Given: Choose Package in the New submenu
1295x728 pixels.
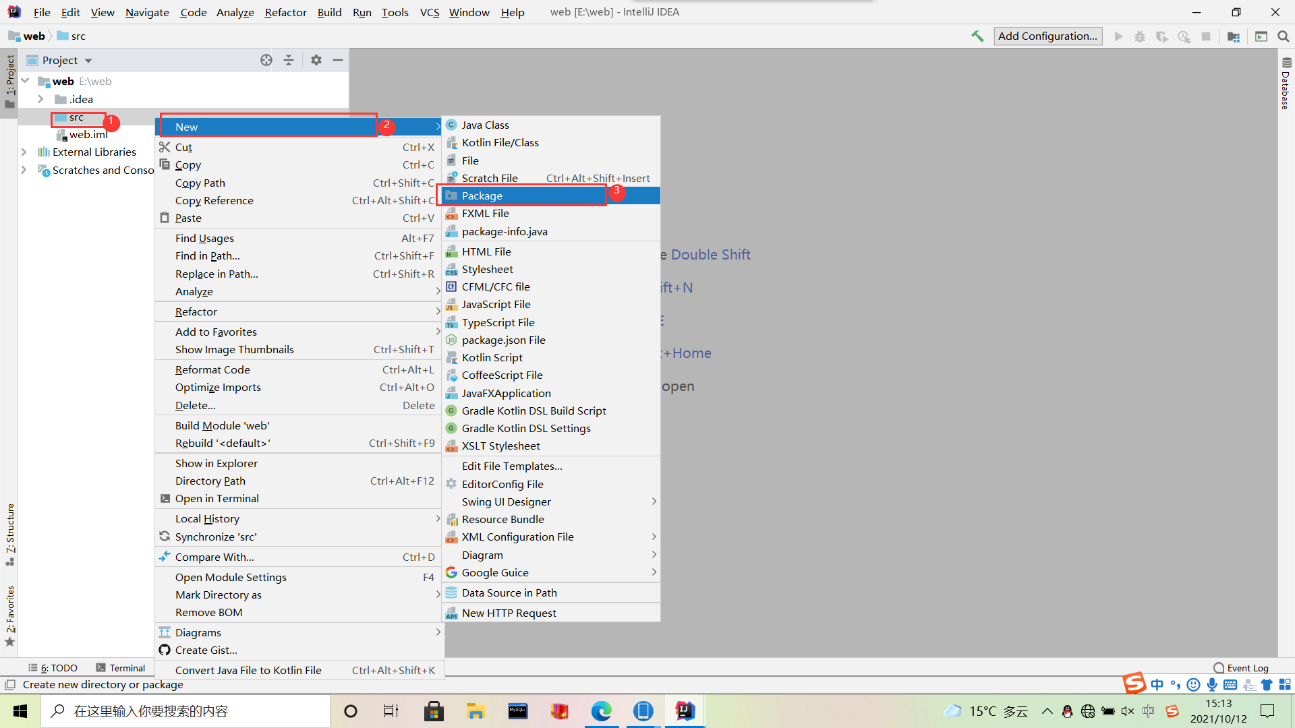Looking at the screenshot, I should (551, 195).
